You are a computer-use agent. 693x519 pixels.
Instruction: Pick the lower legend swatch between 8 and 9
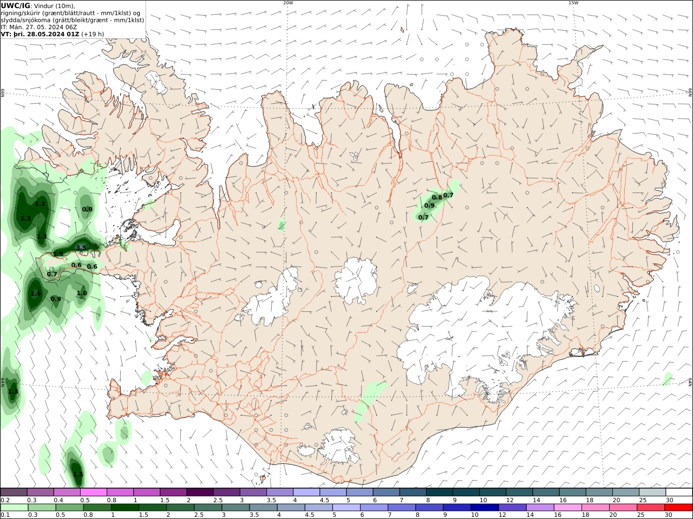(x=429, y=507)
